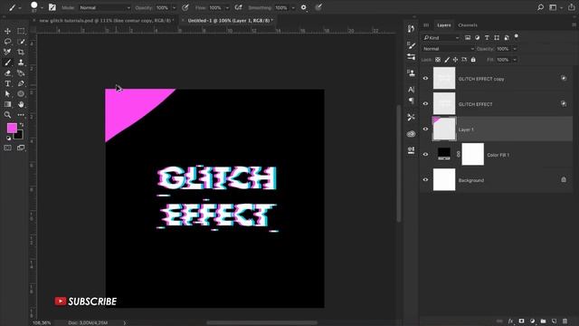The height and width of the screenshot is (326, 579).
Task: Open the brush preset picker arrow
Action: click(x=42, y=7)
